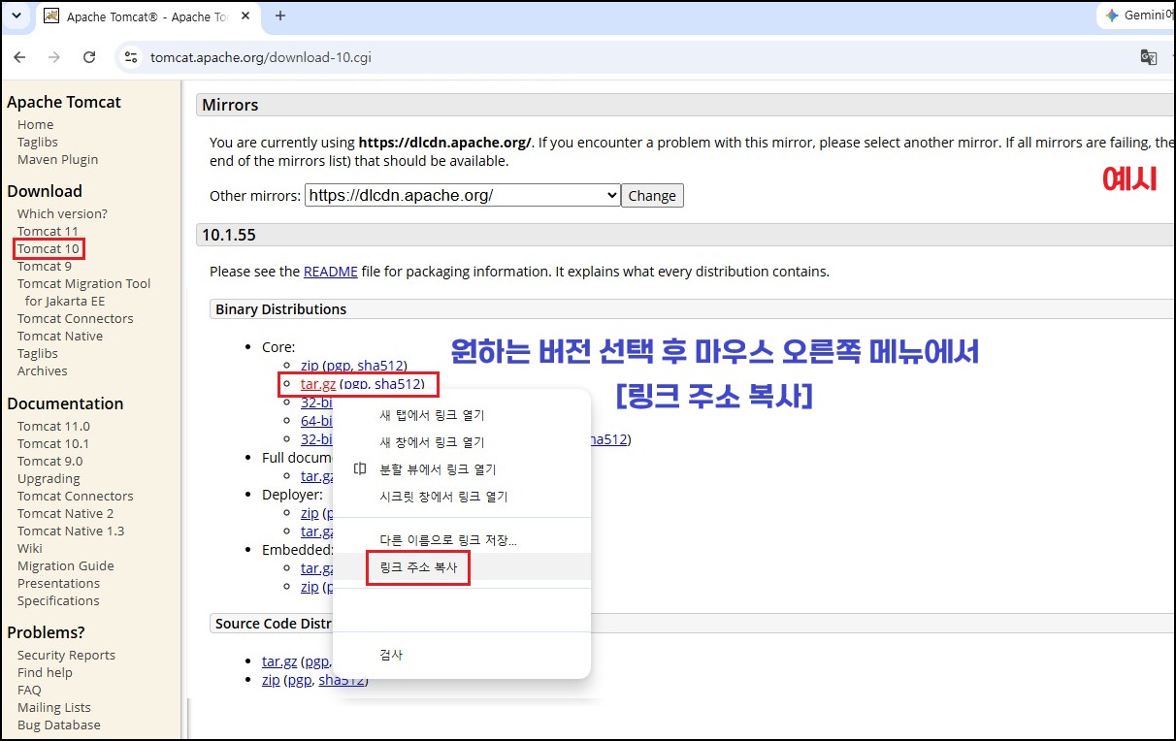Open Tomcat 9.0 documentation link
This screenshot has width=1176, height=741.
(x=49, y=461)
